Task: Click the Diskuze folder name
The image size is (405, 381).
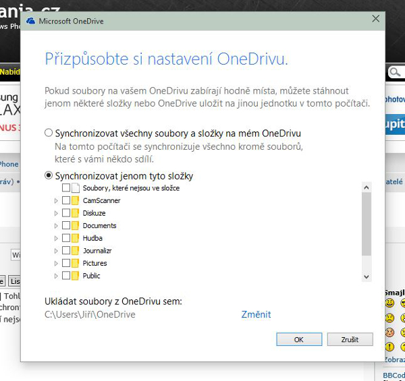Action: tap(94, 213)
